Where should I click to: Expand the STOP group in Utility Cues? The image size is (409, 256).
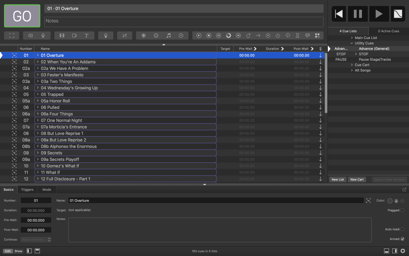tap(356, 54)
